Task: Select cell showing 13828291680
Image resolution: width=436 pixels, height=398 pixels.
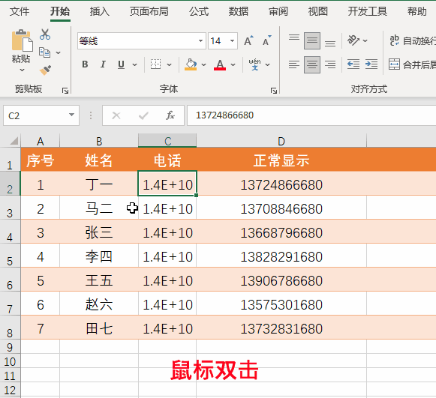Action: (x=281, y=256)
